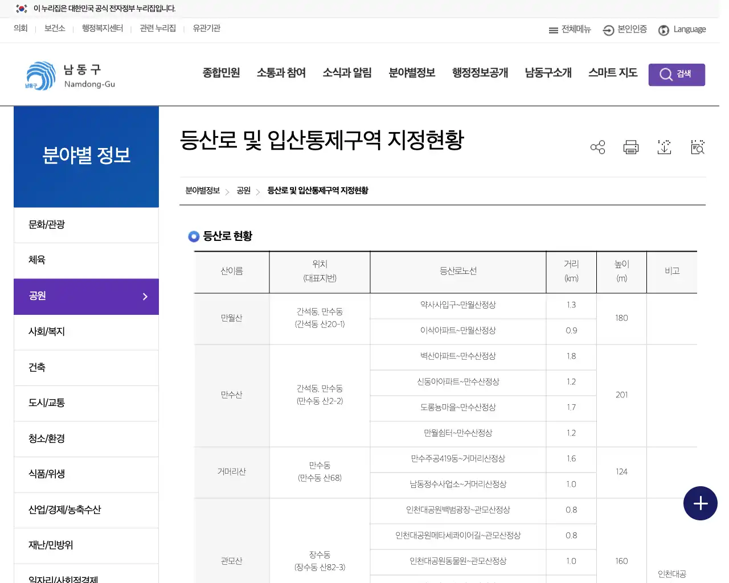This screenshot has width=729, height=583.
Task: Select 남동구소개 from the navigation bar
Action: point(547,73)
